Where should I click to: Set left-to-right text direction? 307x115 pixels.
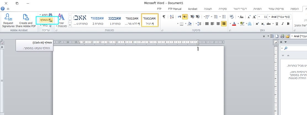179,17
